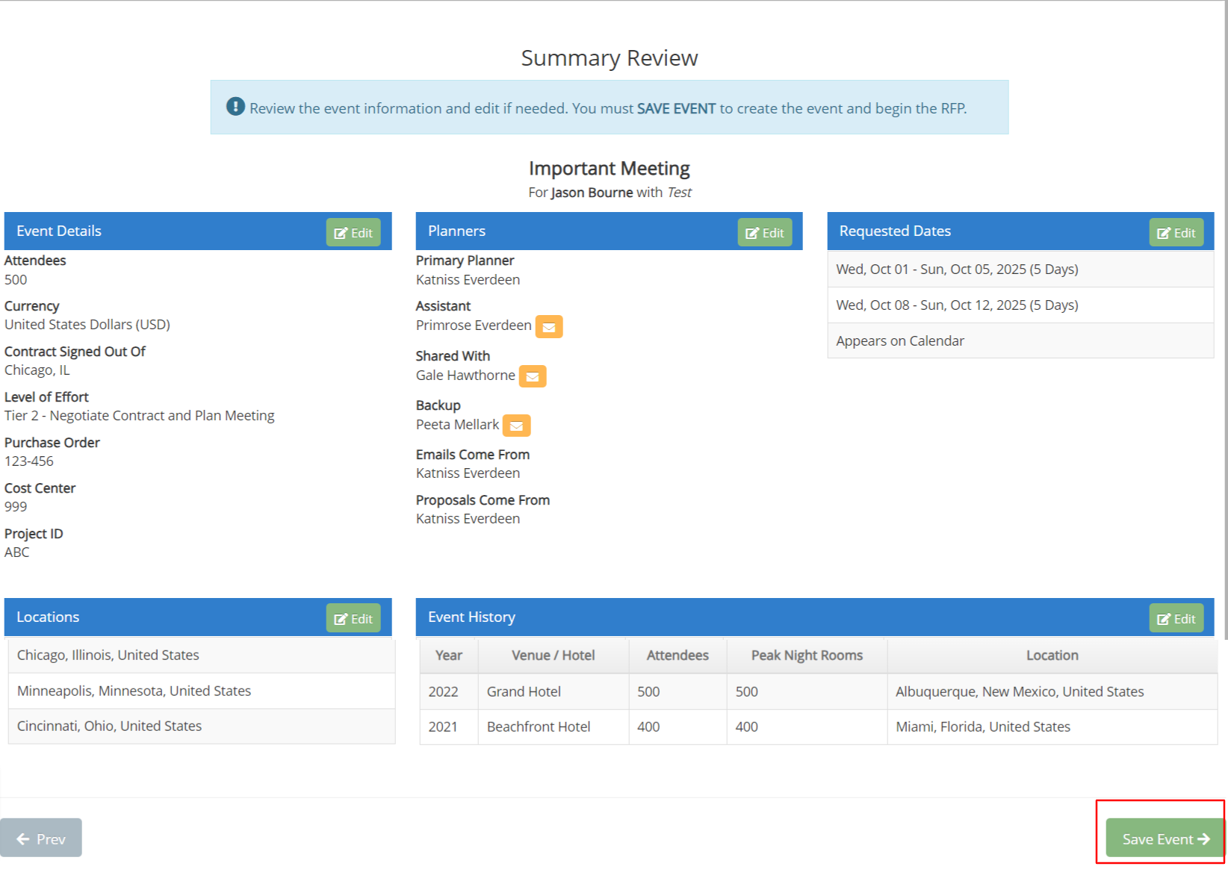Select the Cincinnati, Ohio location row
Viewport: 1228px width, 875px height.
(201, 726)
